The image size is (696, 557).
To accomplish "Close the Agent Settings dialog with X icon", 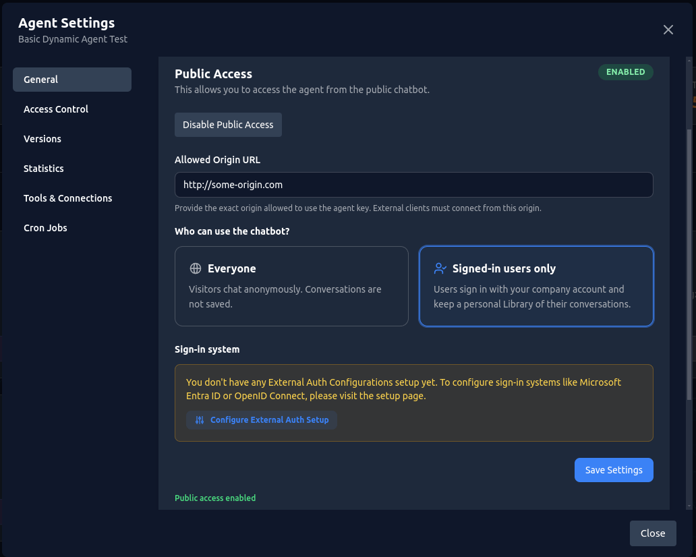I will (668, 30).
